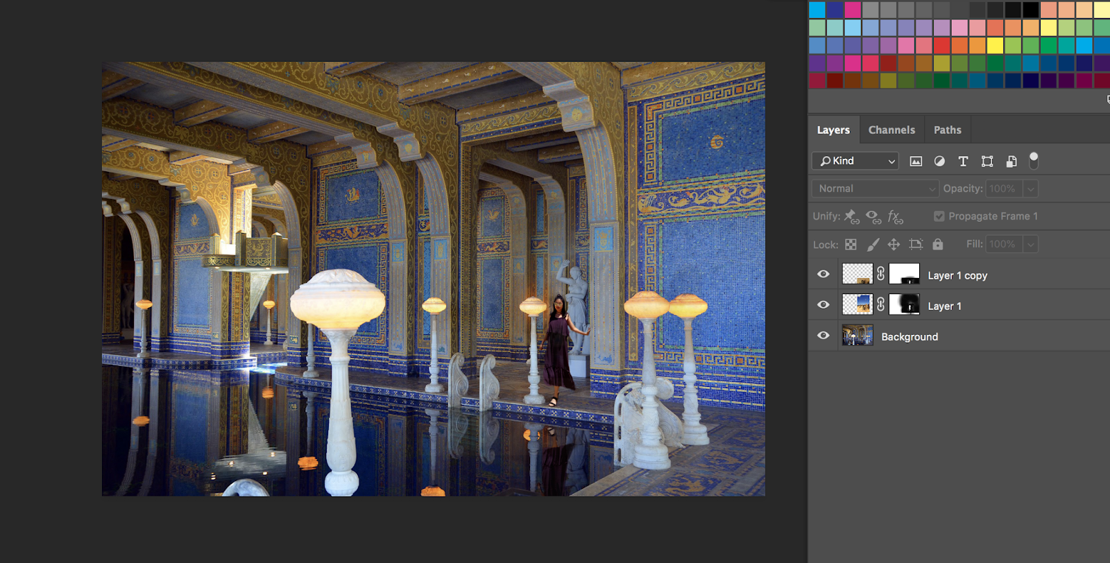
Task: Filter layers by adjustment layers icon
Action: pyautogui.click(x=939, y=161)
